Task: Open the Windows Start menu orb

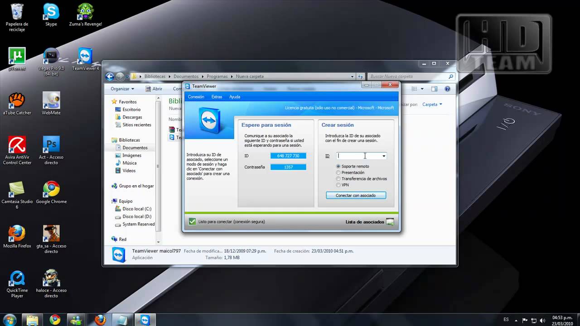Action: [10, 319]
